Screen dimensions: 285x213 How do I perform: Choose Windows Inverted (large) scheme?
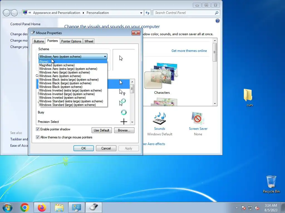(x=73, y=94)
